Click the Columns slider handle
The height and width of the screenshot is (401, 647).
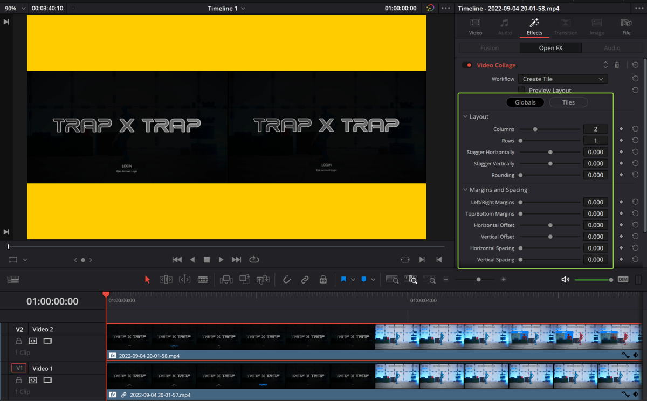(x=535, y=129)
